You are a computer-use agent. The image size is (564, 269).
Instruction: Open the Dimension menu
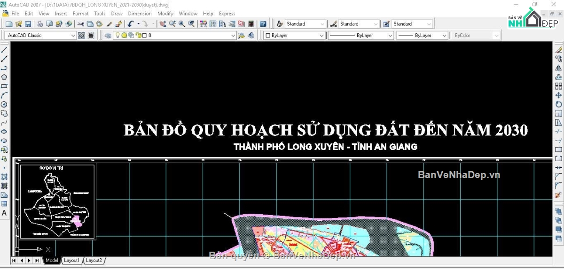click(x=140, y=14)
